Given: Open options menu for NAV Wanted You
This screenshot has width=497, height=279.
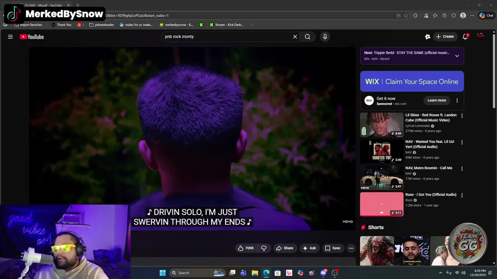Looking at the screenshot, I should coord(462,143).
